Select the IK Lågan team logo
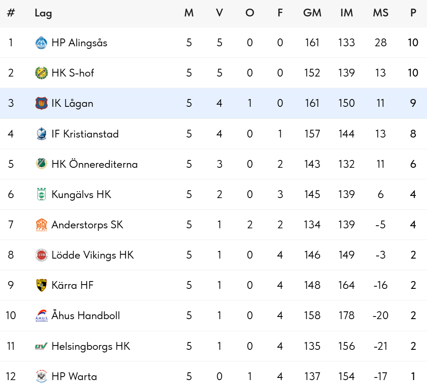Viewport: 427px width, 387px height. click(x=41, y=103)
